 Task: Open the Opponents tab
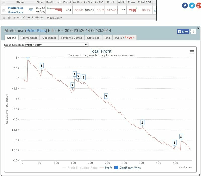pos(49,38)
